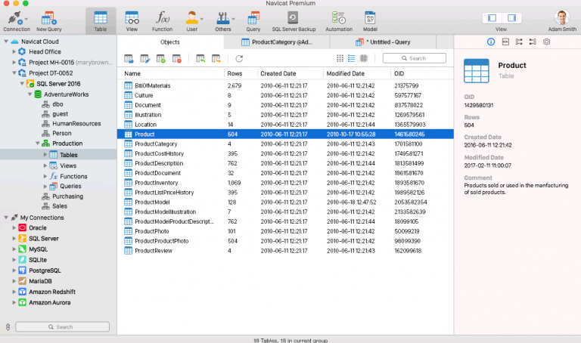Expand the Oracle connection node
The width and height of the screenshot is (581, 343).
coord(14,228)
